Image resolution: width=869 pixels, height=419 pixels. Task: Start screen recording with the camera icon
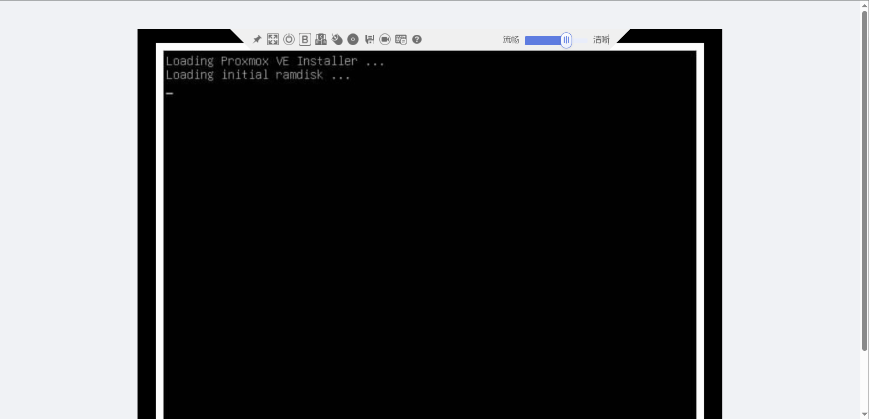pos(385,40)
